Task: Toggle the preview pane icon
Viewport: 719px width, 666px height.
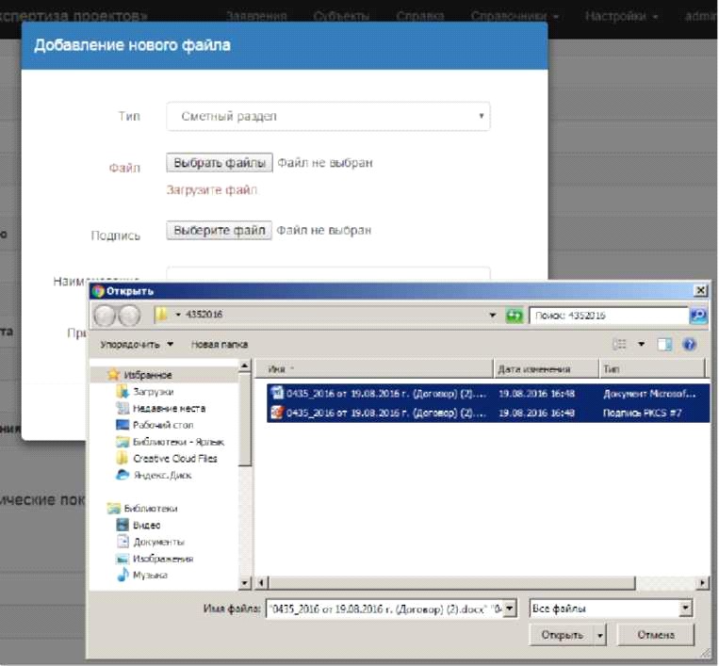Action: point(666,345)
